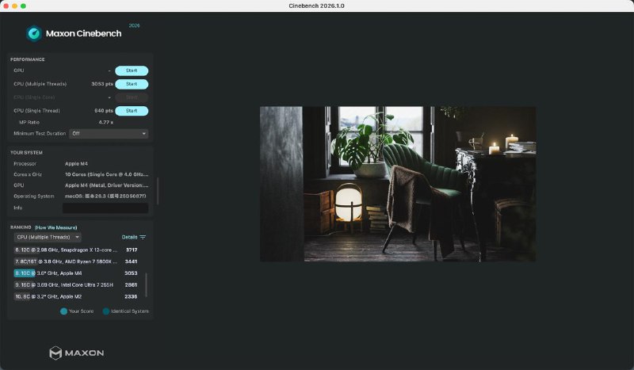The width and height of the screenshot is (634, 370).
Task: Click the 3717 score in the ranking list
Action: tap(132, 250)
